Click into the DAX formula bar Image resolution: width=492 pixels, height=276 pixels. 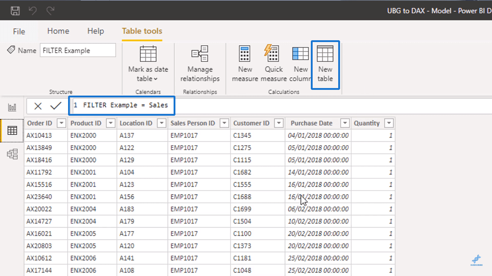pyautogui.click(x=281, y=105)
